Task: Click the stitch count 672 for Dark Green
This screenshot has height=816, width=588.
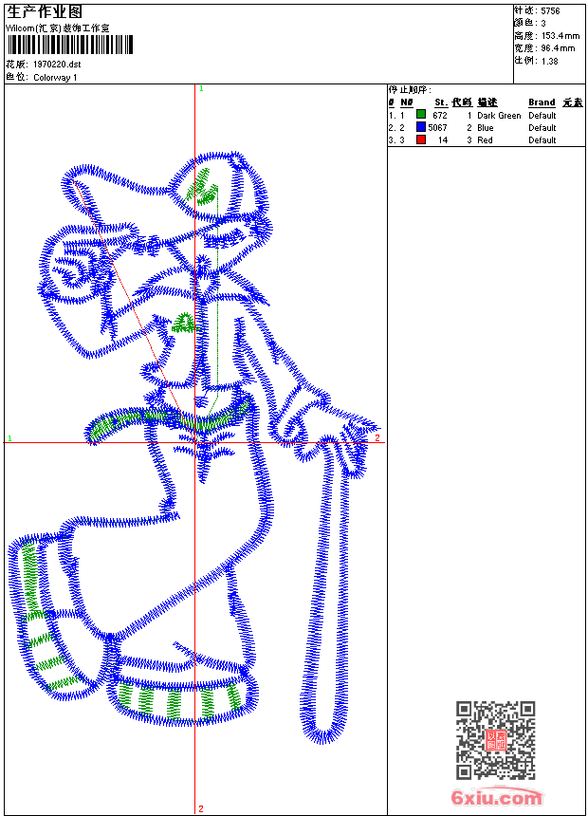Action: point(440,116)
